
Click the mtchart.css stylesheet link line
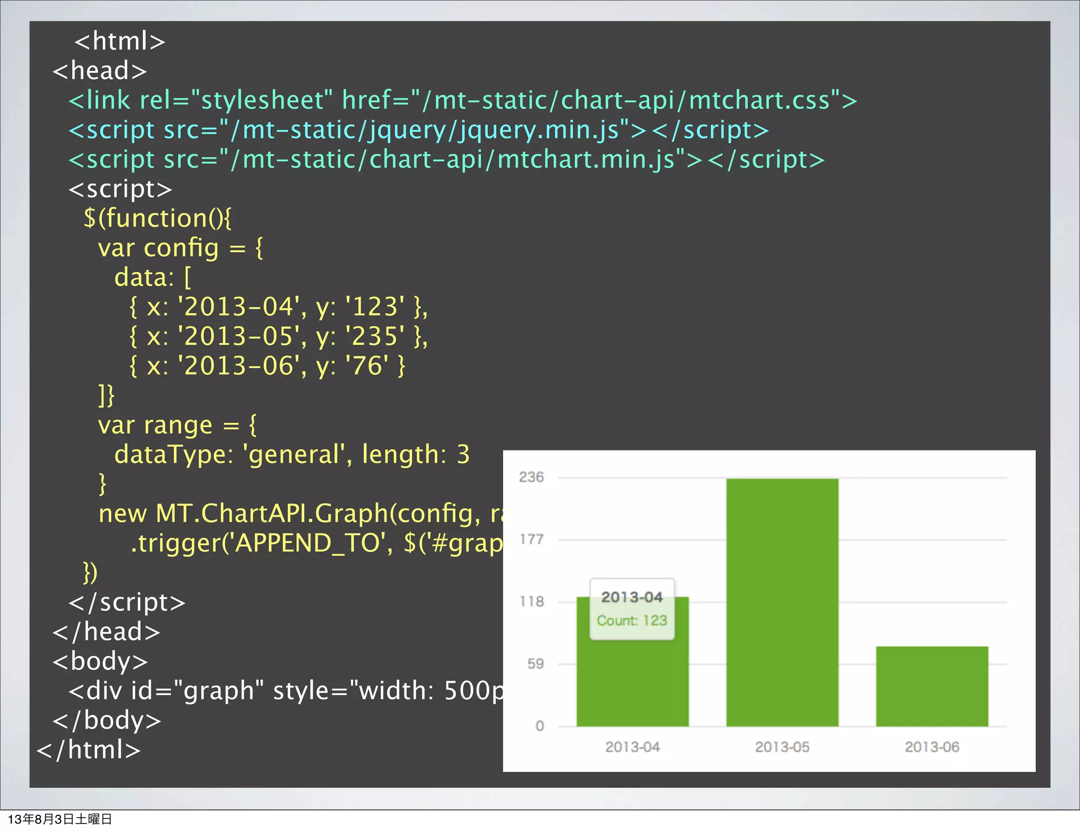click(463, 100)
